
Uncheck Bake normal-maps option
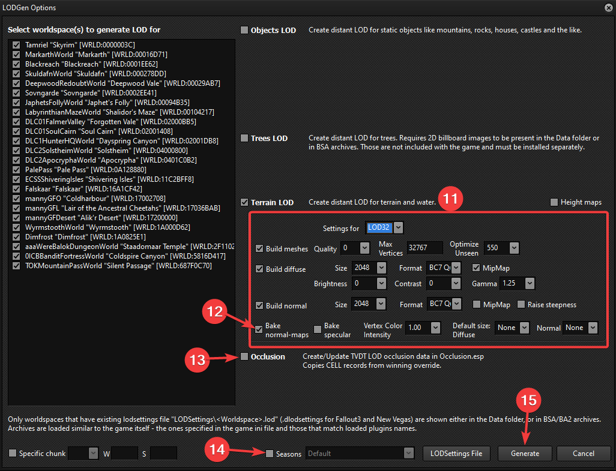click(259, 328)
